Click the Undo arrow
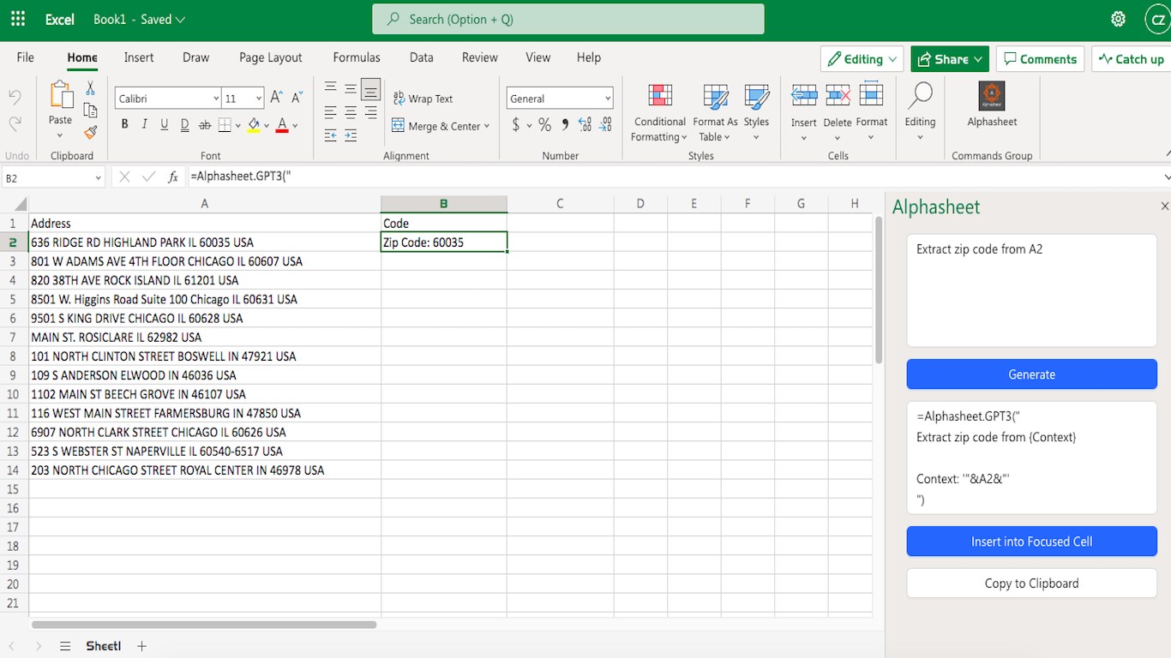 coord(15,98)
